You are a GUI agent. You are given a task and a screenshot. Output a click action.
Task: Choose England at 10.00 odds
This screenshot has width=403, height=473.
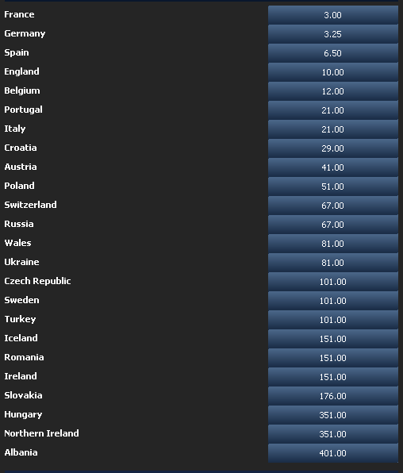click(x=333, y=72)
